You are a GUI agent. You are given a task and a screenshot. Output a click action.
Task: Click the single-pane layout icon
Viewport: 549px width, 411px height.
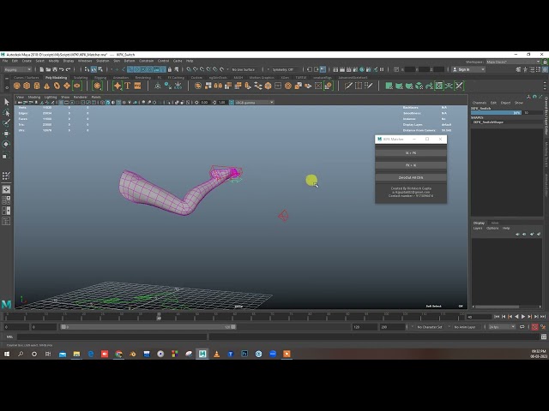[x=6, y=189]
